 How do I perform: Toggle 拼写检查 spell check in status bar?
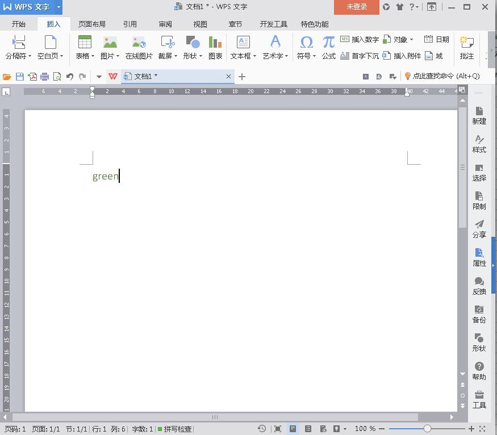point(175,429)
